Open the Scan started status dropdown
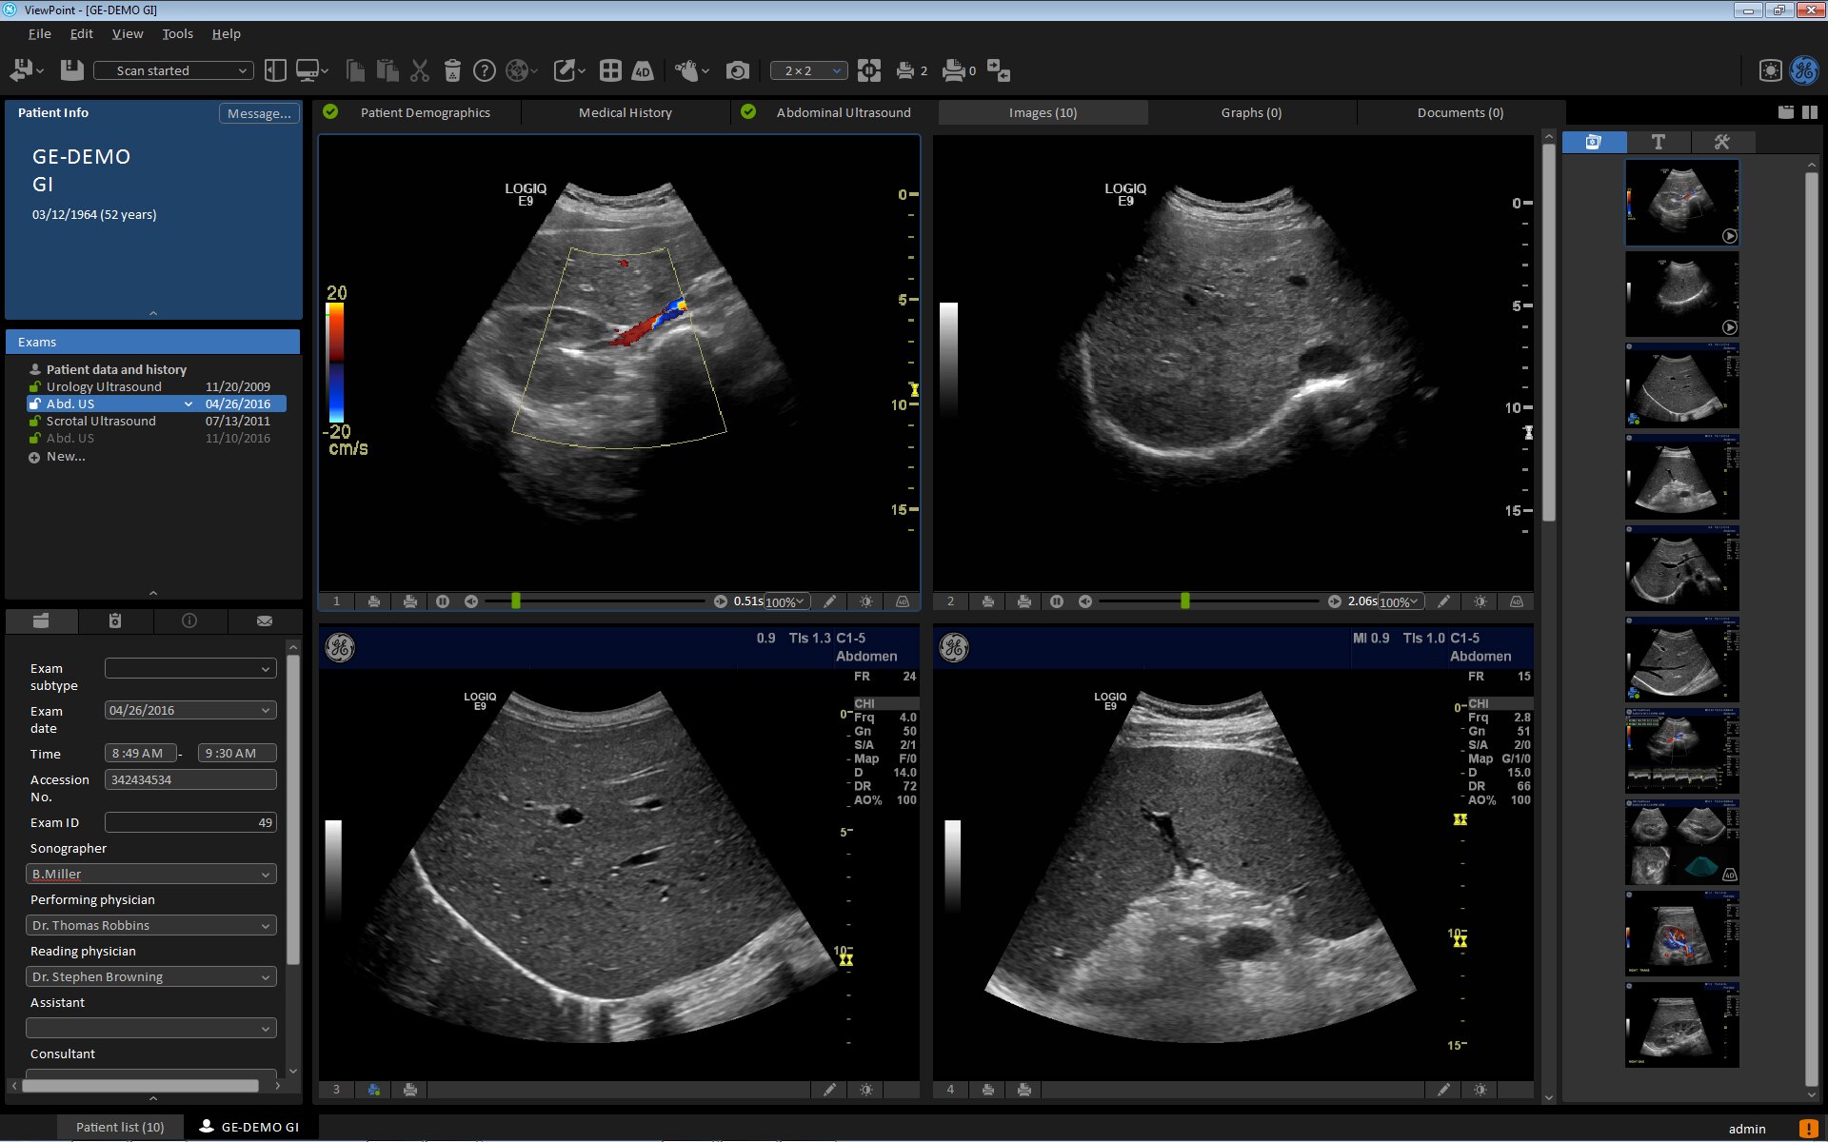Viewport: 1828px width, 1142px height. point(175,70)
